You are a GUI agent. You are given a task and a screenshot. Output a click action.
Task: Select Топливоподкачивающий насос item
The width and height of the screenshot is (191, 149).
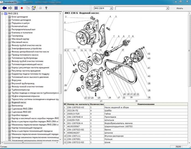pyautogui.click(x=27, y=64)
